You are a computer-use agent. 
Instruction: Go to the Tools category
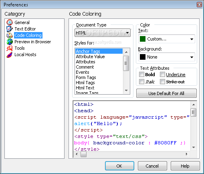(20, 48)
